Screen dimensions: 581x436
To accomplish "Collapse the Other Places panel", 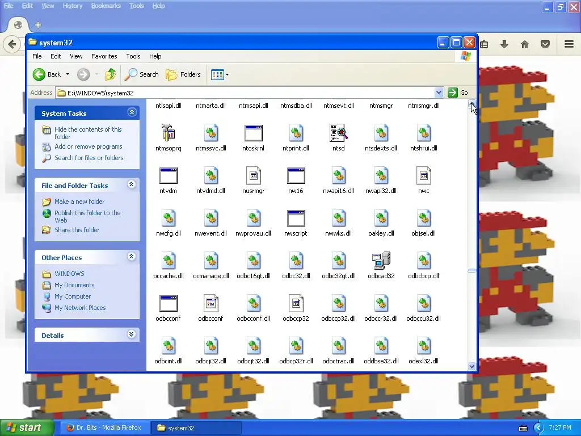I will coord(131,257).
